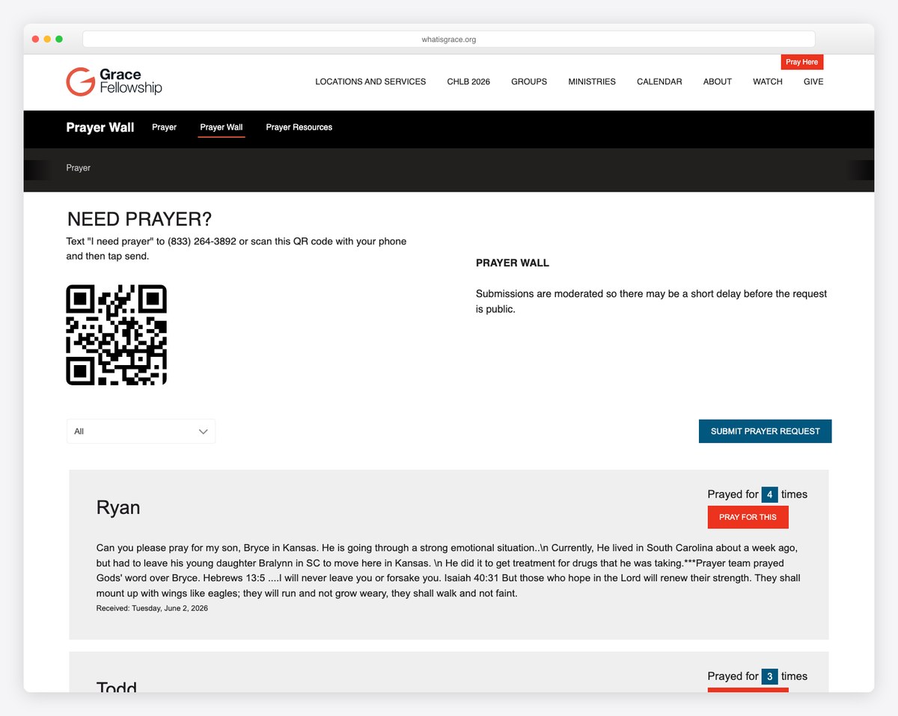Click Submit Prayer Request button

coord(765,431)
